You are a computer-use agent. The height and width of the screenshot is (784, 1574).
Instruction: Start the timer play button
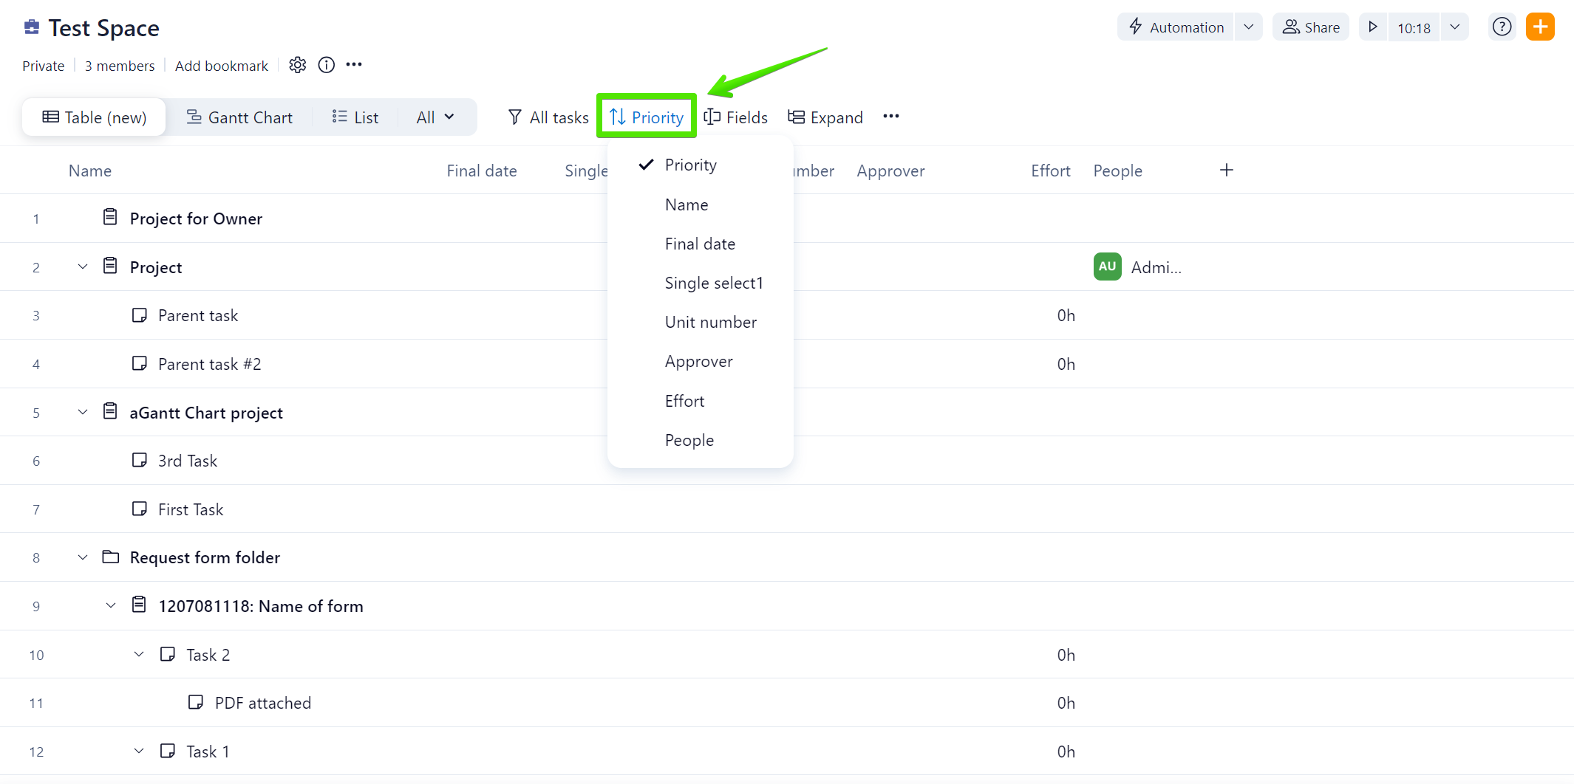1372,27
